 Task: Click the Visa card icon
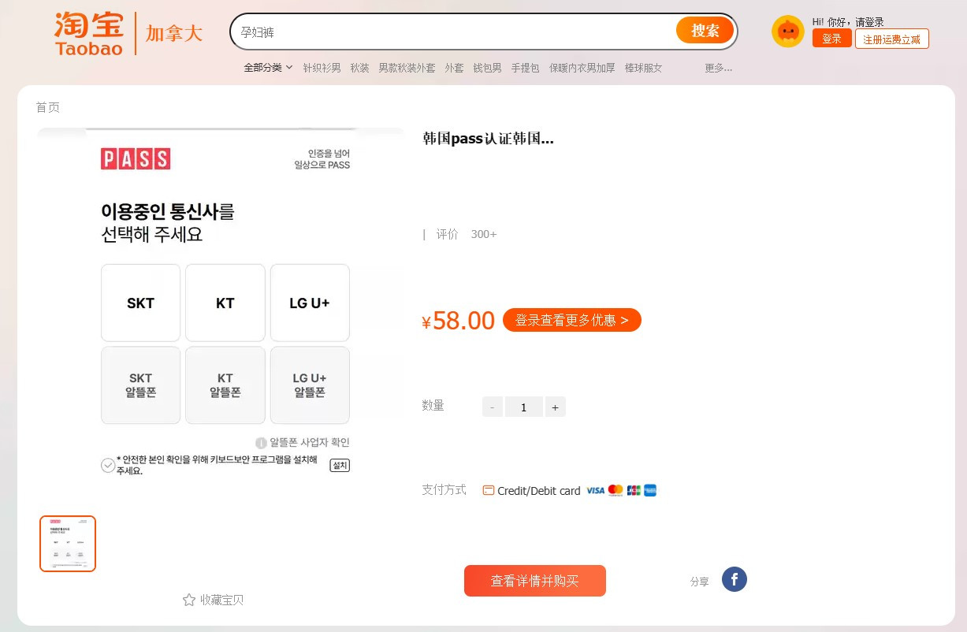tap(595, 490)
